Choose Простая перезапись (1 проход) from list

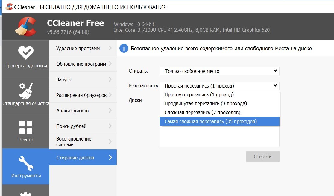click(220, 94)
